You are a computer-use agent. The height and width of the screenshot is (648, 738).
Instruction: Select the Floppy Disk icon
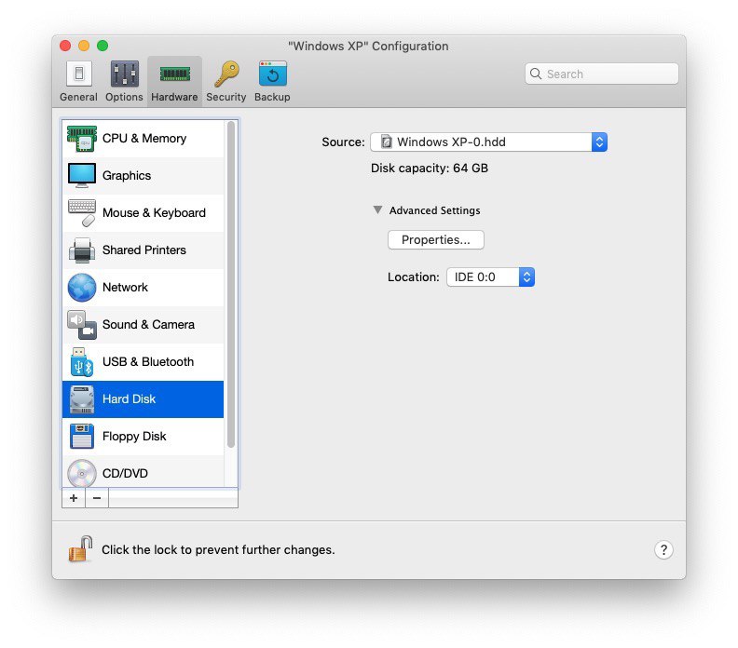(x=82, y=437)
